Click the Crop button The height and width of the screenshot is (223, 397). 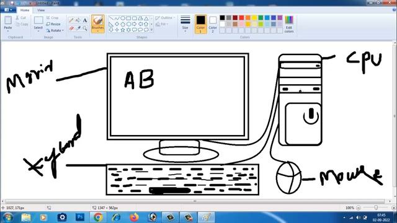[52, 18]
